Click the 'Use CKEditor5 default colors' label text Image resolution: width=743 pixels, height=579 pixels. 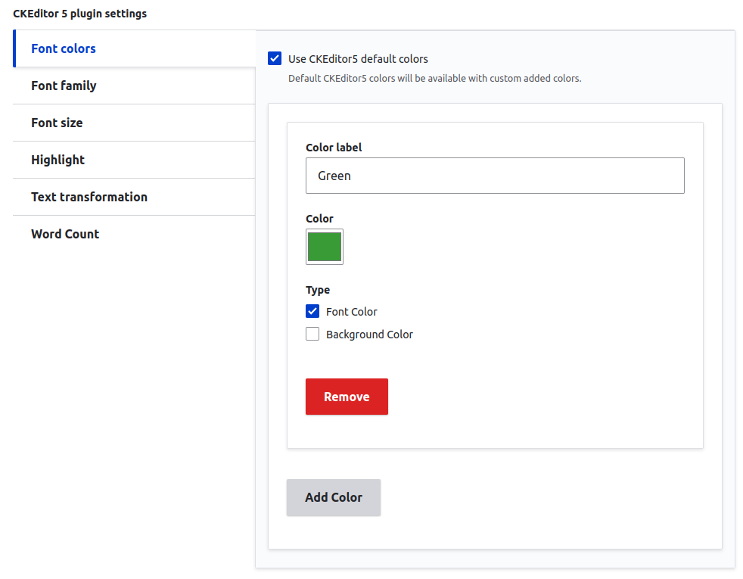click(358, 59)
